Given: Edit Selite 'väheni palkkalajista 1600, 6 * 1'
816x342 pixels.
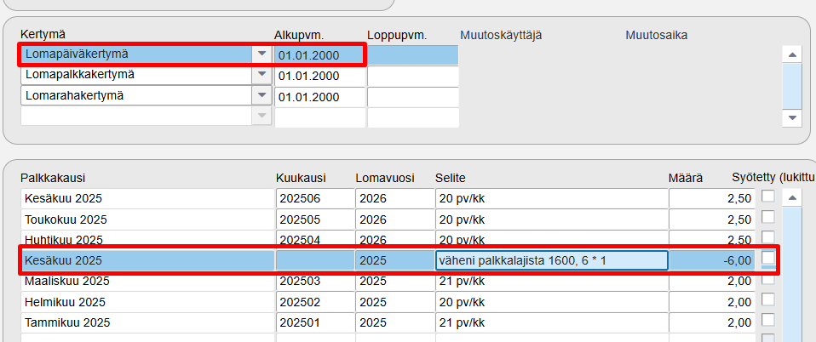Looking at the screenshot, I should [x=552, y=260].
